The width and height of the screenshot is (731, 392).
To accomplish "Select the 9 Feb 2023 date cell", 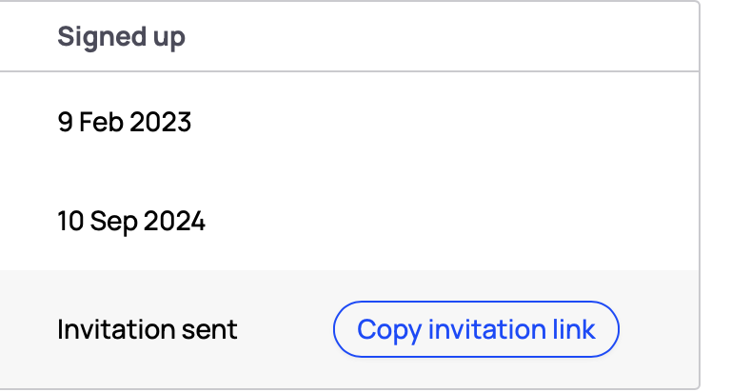I will coord(125,123).
